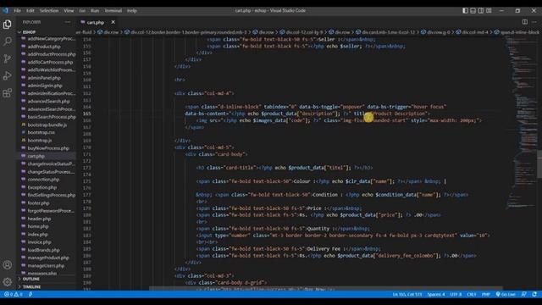Click the Spaces: 4 indentation status
This screenshot has height=305, width=542.
pyautogui.click(x=436, y=295)
